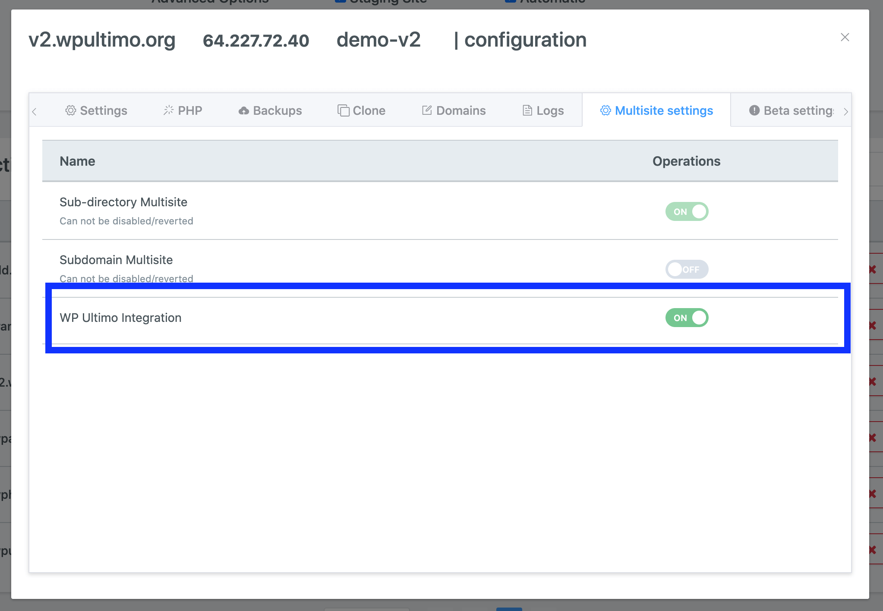Click the Operations column header
This screenshot has height=611, width=883.
686,161
